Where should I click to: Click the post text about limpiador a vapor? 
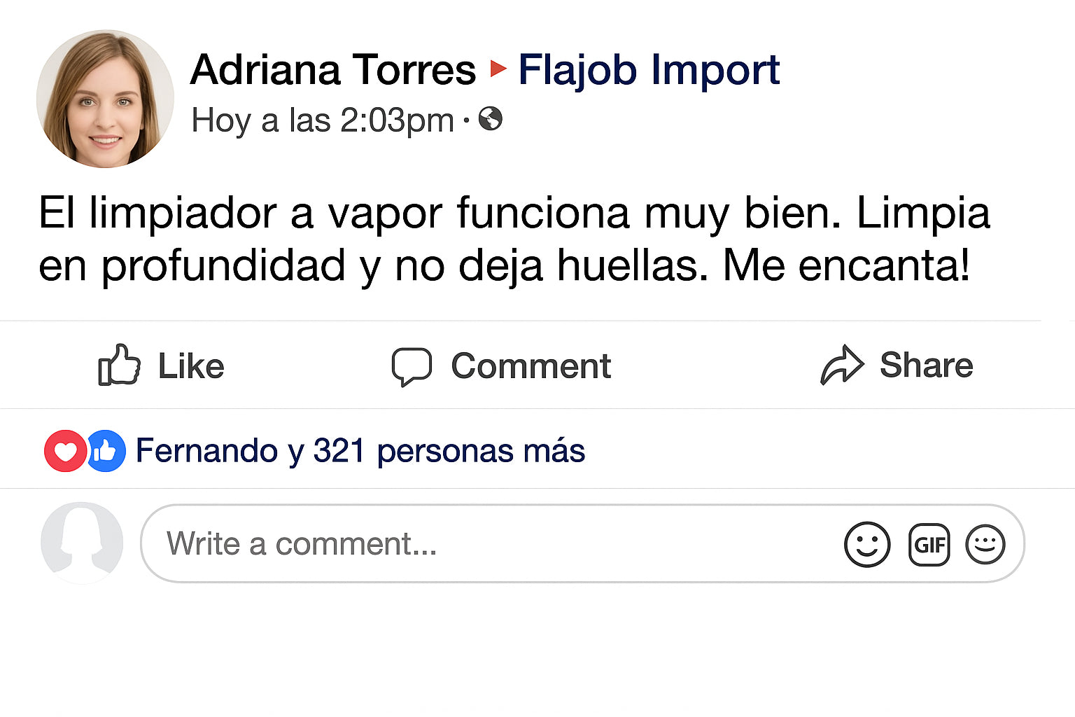click(514, 239)
